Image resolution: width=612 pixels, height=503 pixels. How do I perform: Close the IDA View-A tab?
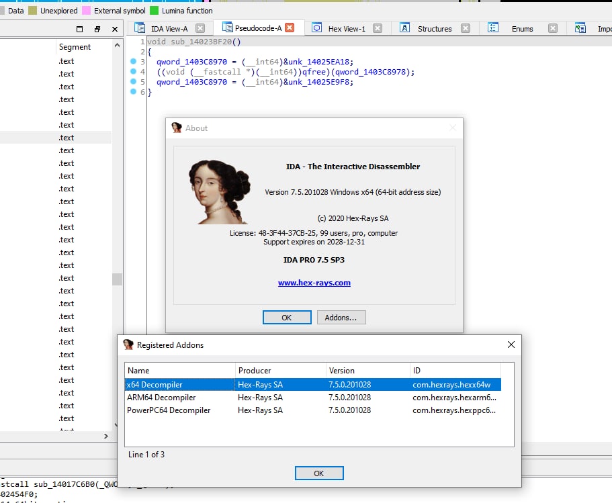click(x=200, y=28)
